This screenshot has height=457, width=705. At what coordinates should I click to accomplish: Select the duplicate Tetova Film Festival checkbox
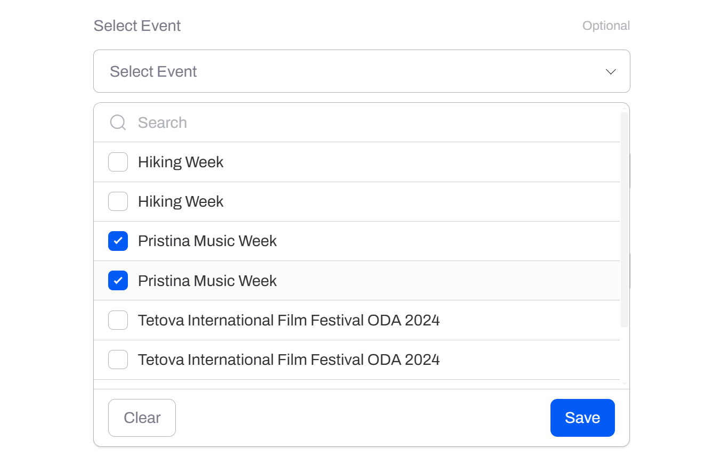click(118, 359)
